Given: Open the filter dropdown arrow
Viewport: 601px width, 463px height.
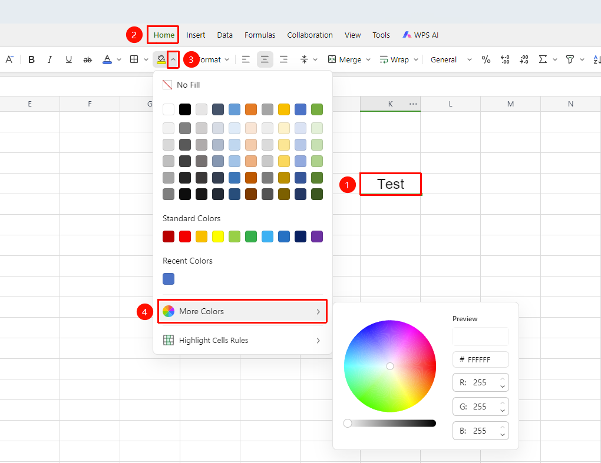Looking at the screenshot, I should (582, 59).
